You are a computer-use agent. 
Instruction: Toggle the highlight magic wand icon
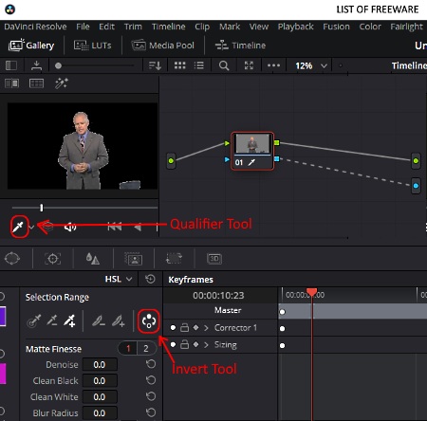[62, 83]
